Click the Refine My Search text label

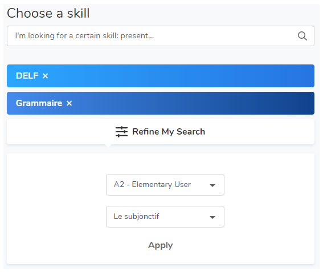(x=169, y=132)
